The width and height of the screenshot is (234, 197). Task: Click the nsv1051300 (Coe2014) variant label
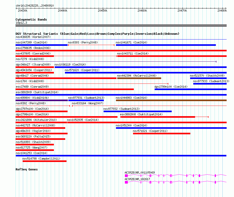[x=131, y=125]
